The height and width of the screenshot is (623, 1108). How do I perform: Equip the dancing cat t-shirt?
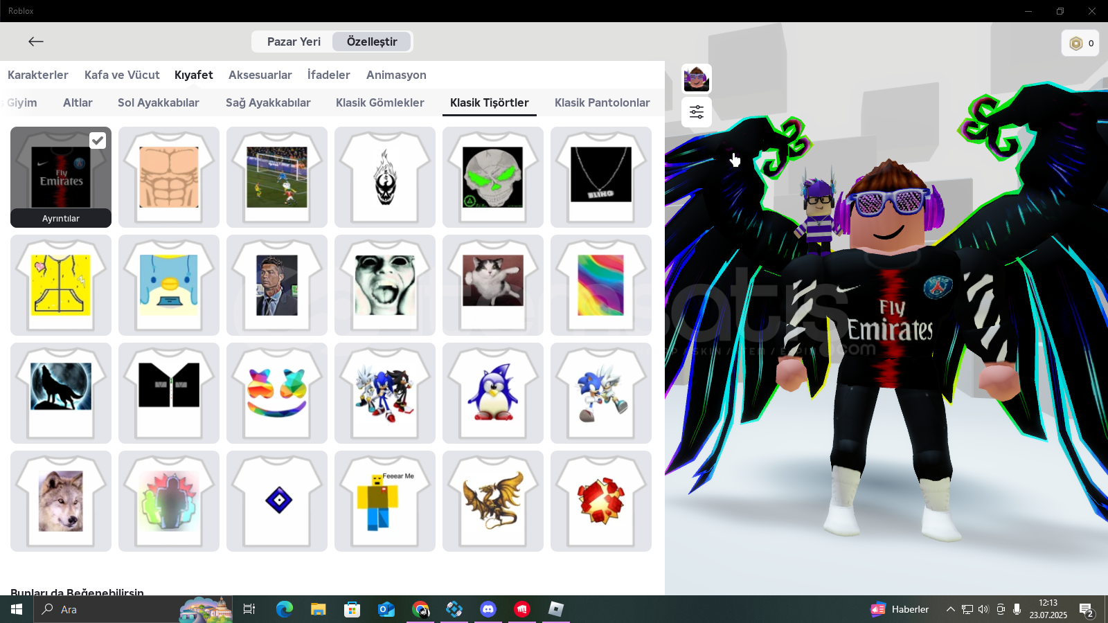[493, 285]
